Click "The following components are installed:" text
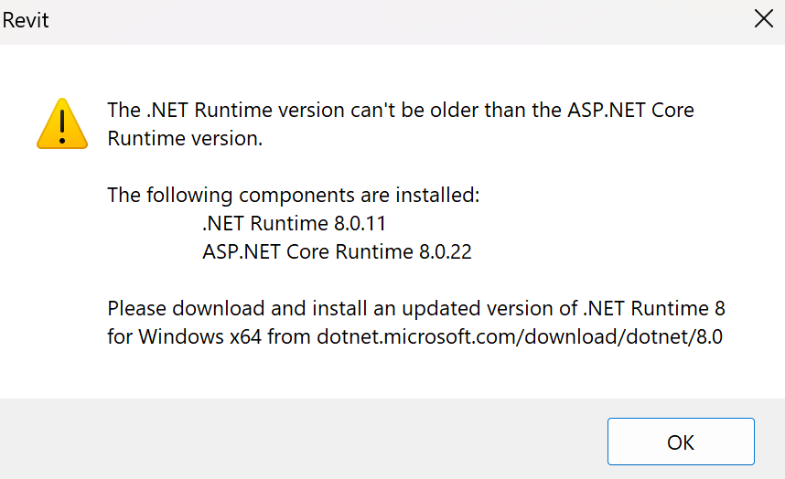Screen dimensions: 785x479 pyautogui.click(x=293, y=195)
